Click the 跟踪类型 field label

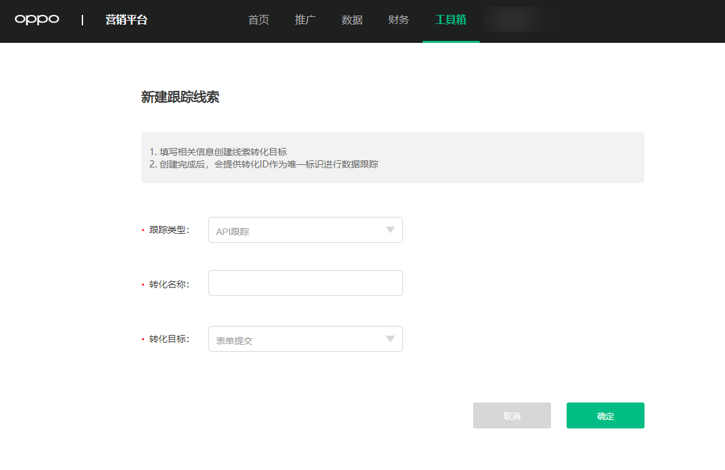tap(168, 230)
